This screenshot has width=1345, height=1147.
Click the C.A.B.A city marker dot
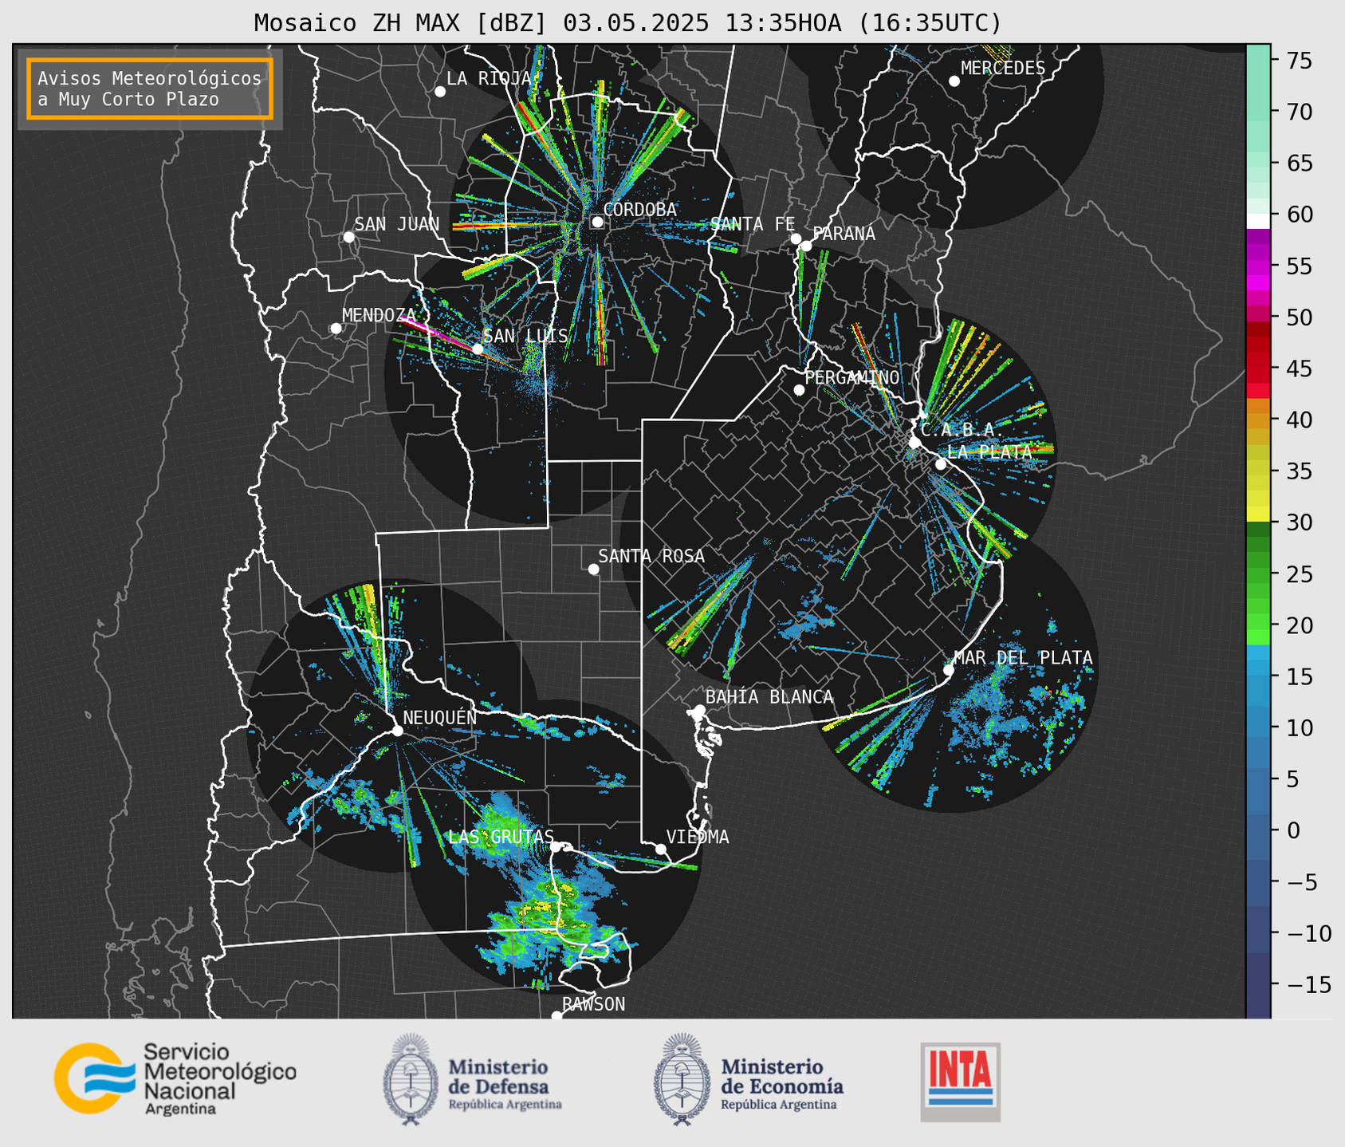coord(914,443)
